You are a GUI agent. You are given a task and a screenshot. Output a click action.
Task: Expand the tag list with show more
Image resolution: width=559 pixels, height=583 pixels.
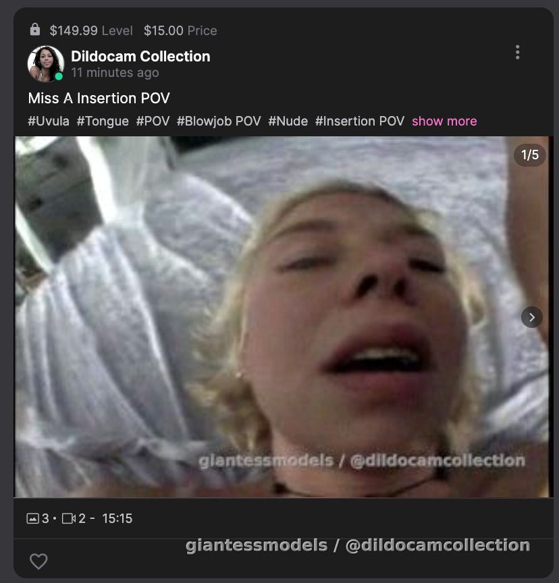(444, 121)
